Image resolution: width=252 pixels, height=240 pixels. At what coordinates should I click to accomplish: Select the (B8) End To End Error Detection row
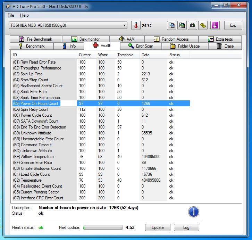(x=101, y=127)
